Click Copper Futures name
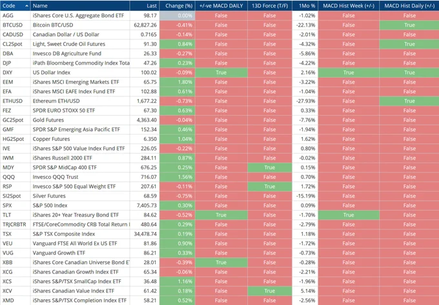The image size is (439, 305). click(x=51, y=139)
